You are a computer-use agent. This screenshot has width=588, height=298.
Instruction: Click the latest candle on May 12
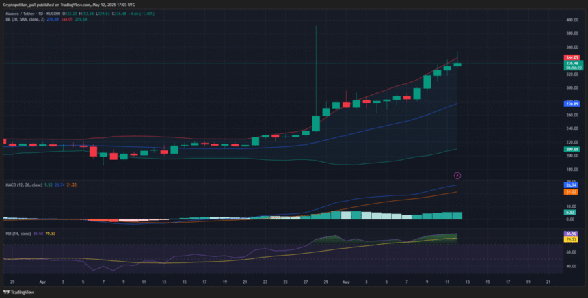(457, 64)
